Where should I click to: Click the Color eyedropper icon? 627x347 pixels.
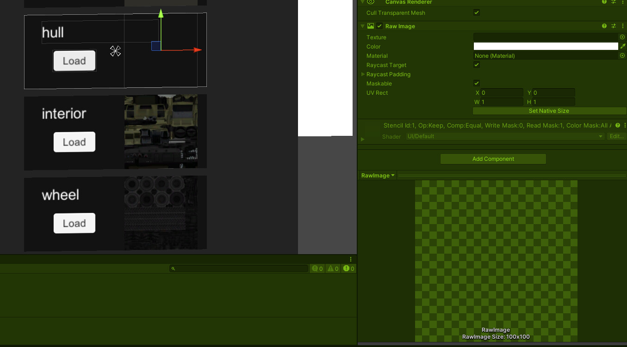[622, 46]
